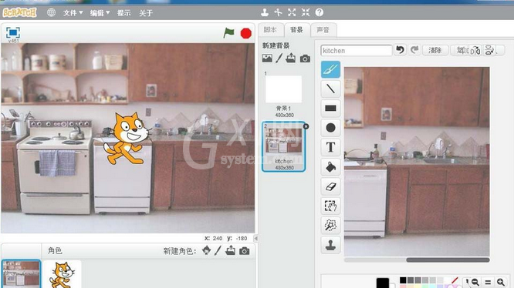The image size is (514, 288).
Task: Pick the transparent red-slash swatch
Action: (455, 280)
